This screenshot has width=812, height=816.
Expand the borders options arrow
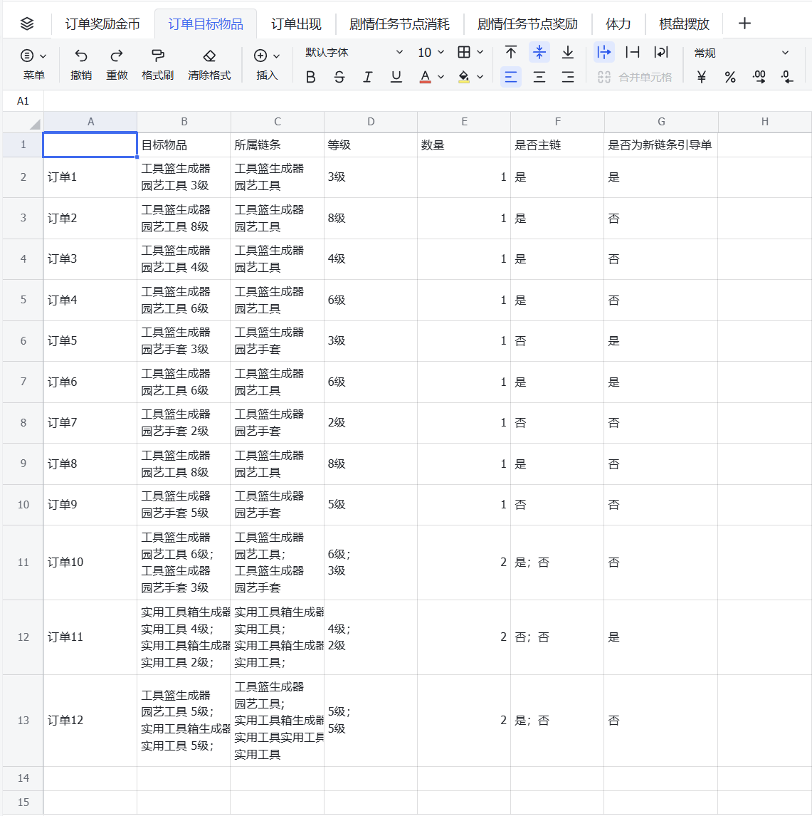(x=480, y=52)
